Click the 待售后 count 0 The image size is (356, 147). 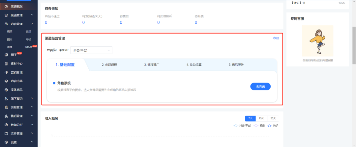click(x=121, y=22)
